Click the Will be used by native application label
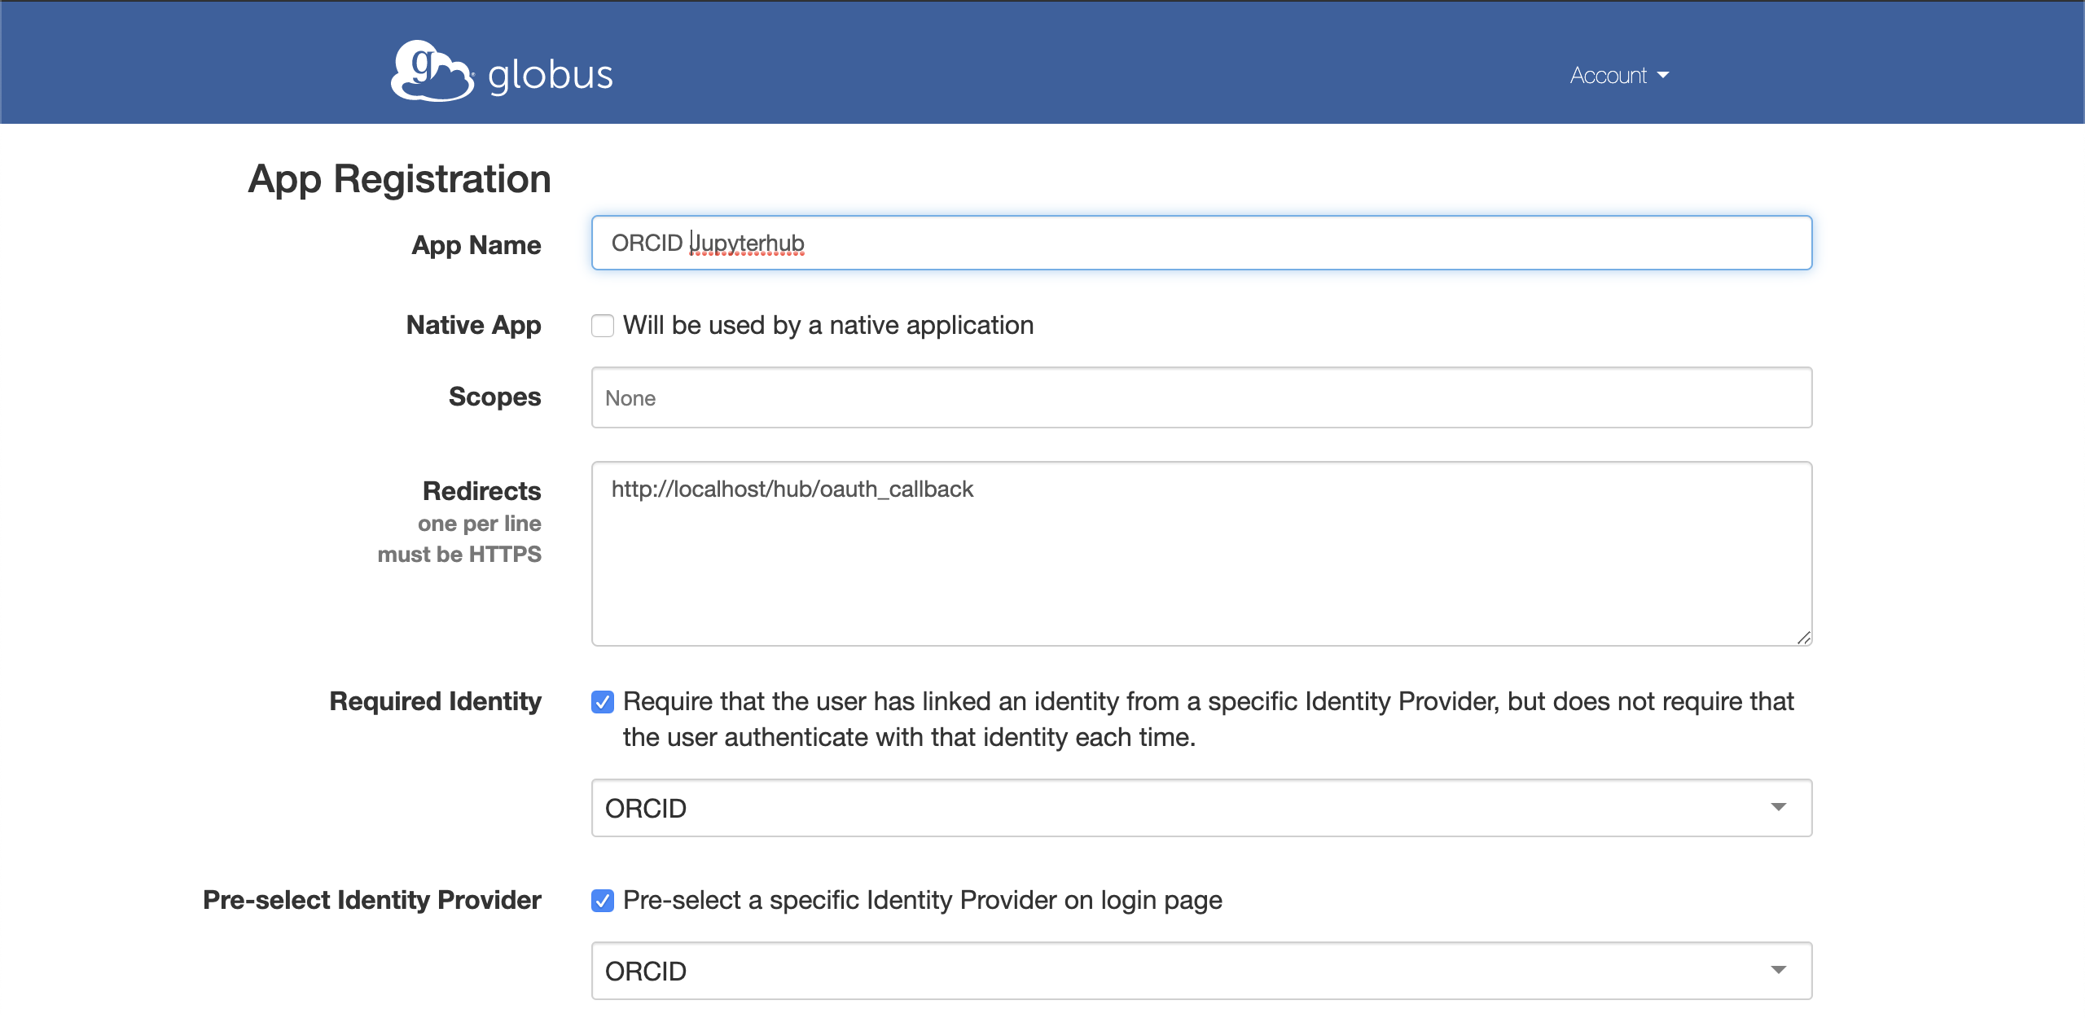 [x=827, y=325]
